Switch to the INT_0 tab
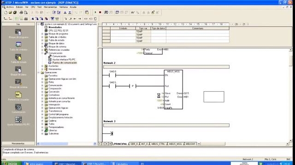 [144, 144]
